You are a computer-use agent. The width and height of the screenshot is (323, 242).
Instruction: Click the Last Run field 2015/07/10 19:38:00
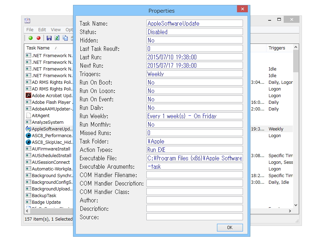click(195, 57)
